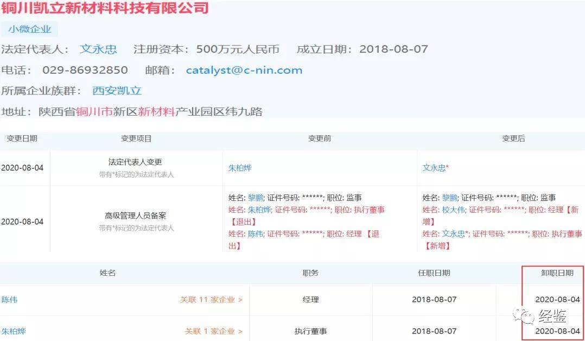585x341 pixels.
Task: Click the 变更后 column header
Action: pyautogui.click(x=513, y=138)
